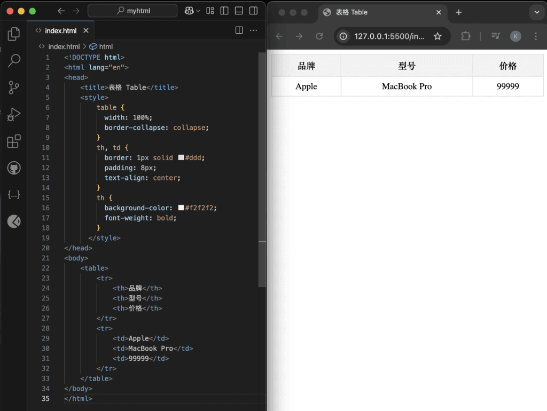Click the round clock-like icon in activity bar
Screen dimensions: 547x411
(13, 222)
